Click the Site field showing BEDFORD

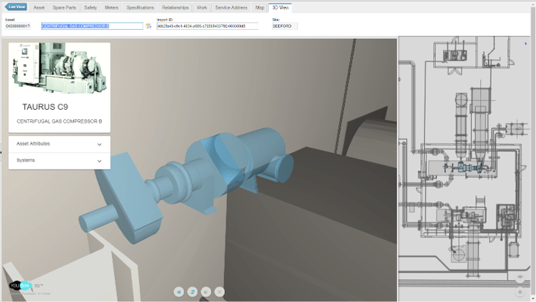[285, 26]
